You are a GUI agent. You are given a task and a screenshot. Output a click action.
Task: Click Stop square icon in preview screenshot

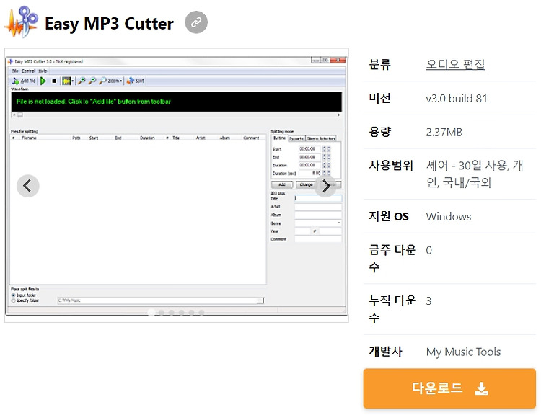(54, 81)
